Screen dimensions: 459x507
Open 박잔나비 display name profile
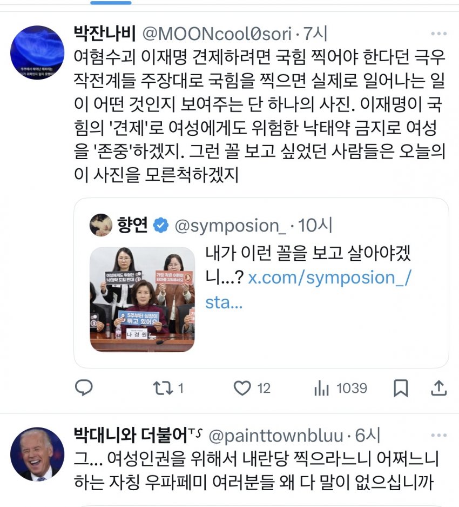(x=105, y=33)
